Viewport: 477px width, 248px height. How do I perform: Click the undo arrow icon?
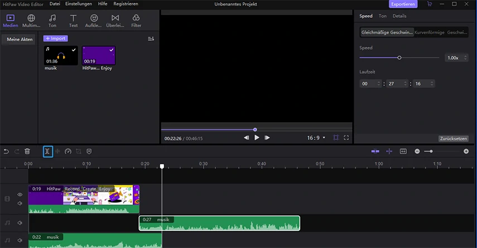[6, 152]
